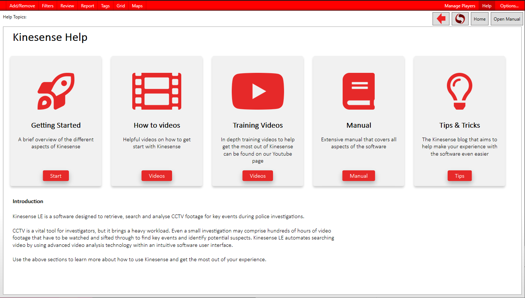Click the Tips & Tricks card title
Screen dimensions: 525x298
(460, 125)
